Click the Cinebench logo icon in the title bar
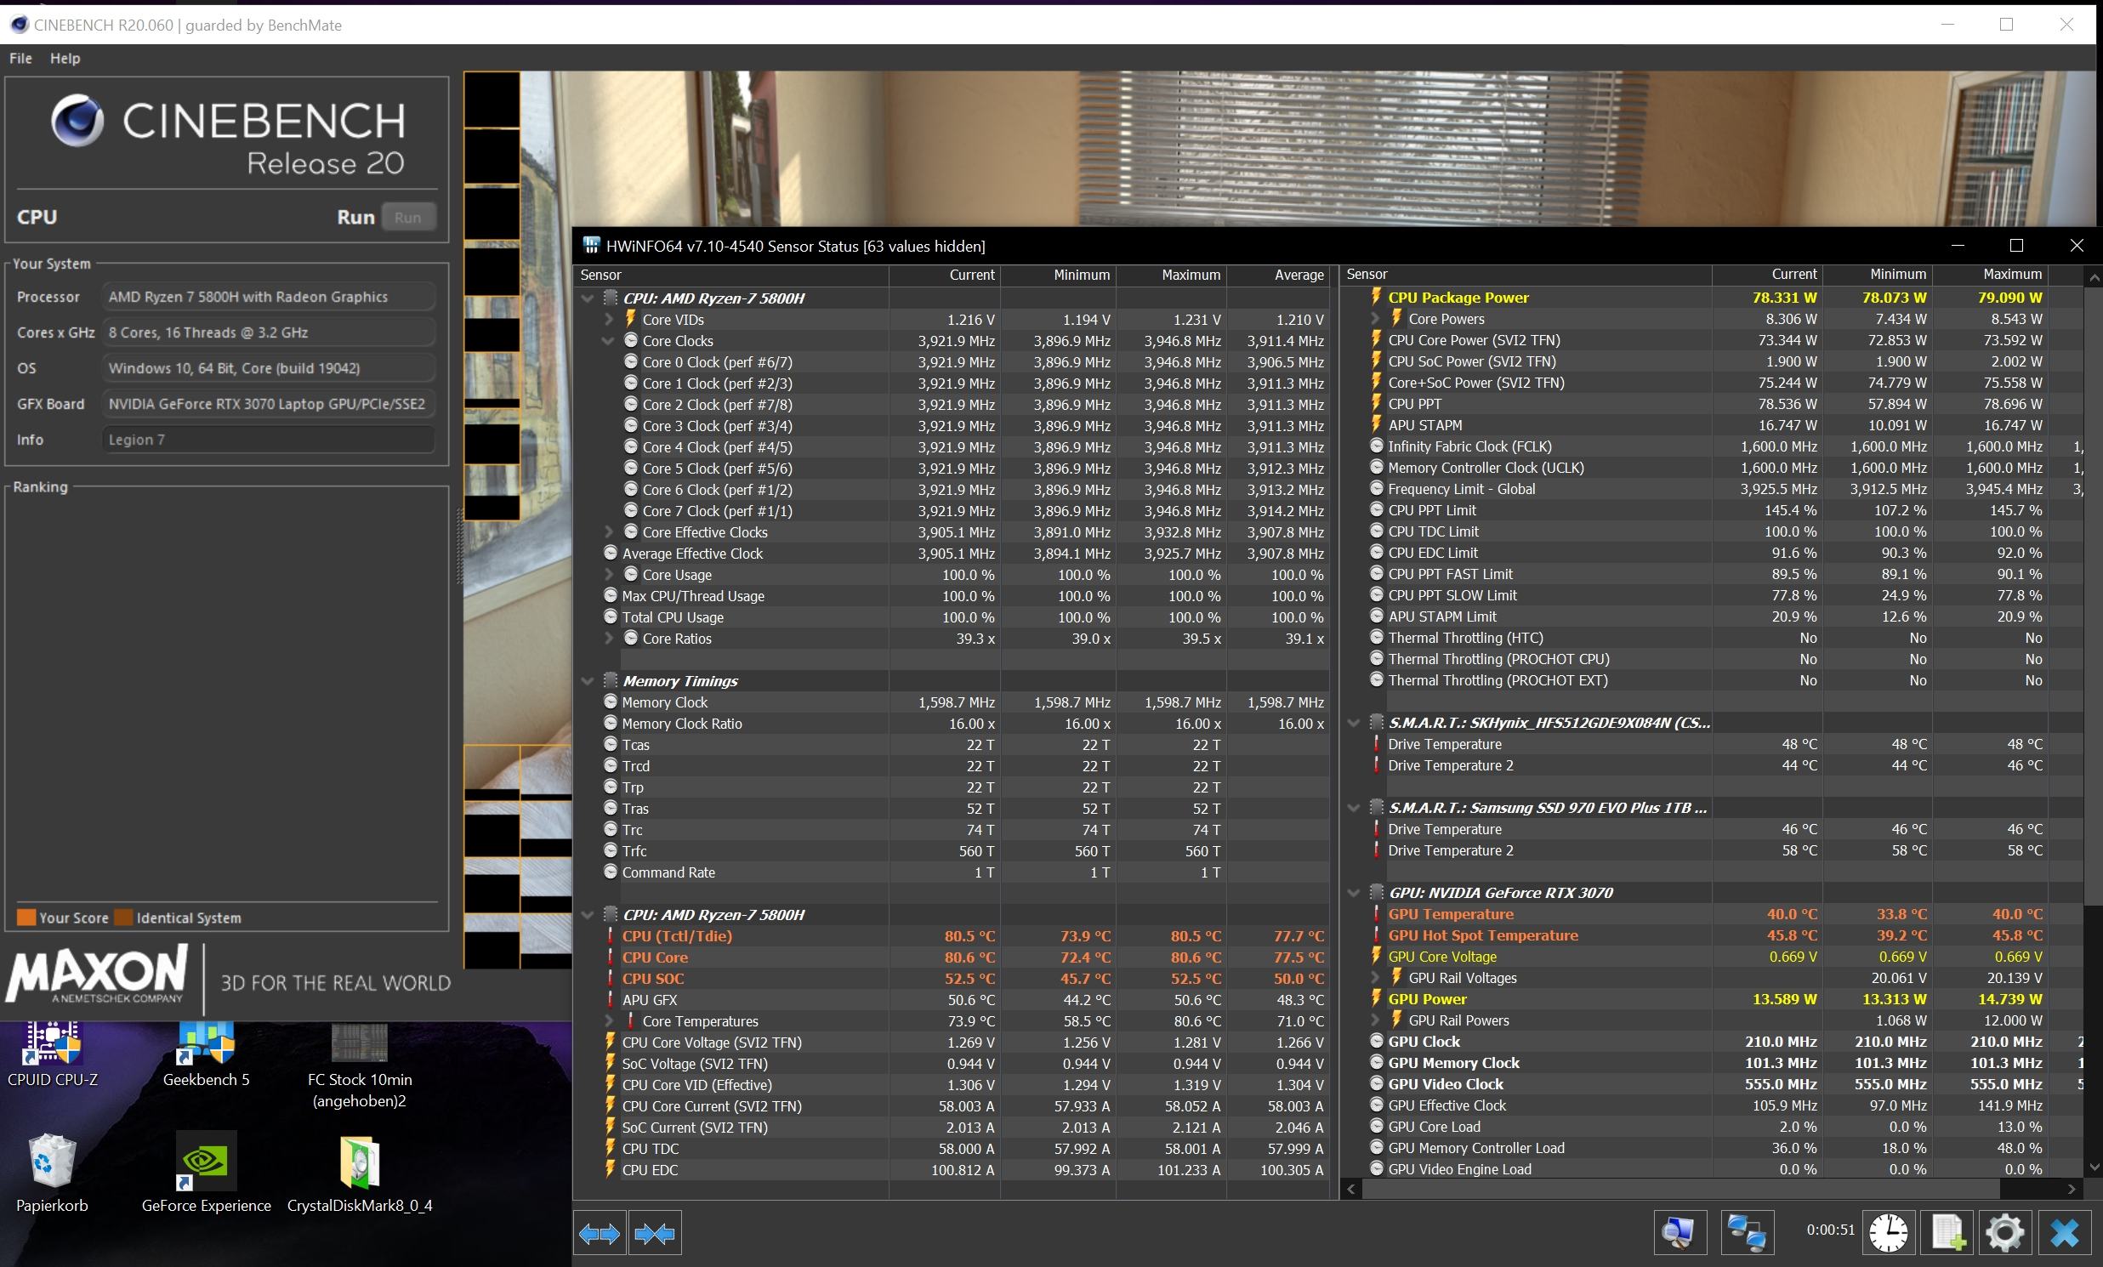 19,25
